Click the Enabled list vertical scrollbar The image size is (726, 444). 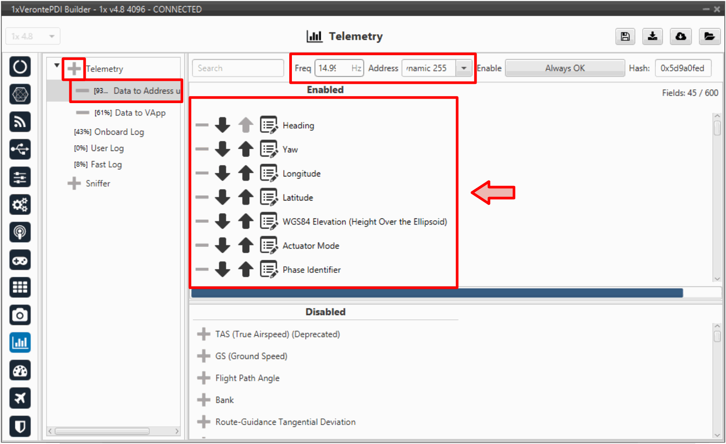[717, 197]
